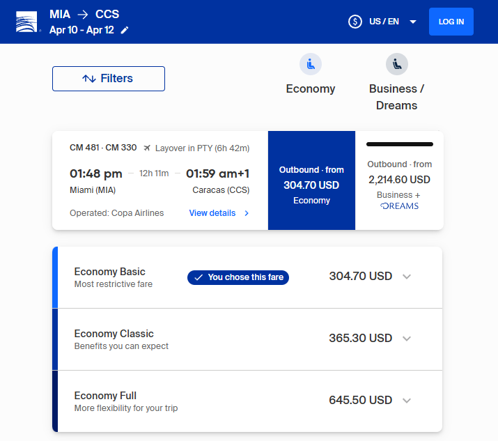
Task: Click the 01:59 am+1 arrival time
Action: (x=217, y=173)
